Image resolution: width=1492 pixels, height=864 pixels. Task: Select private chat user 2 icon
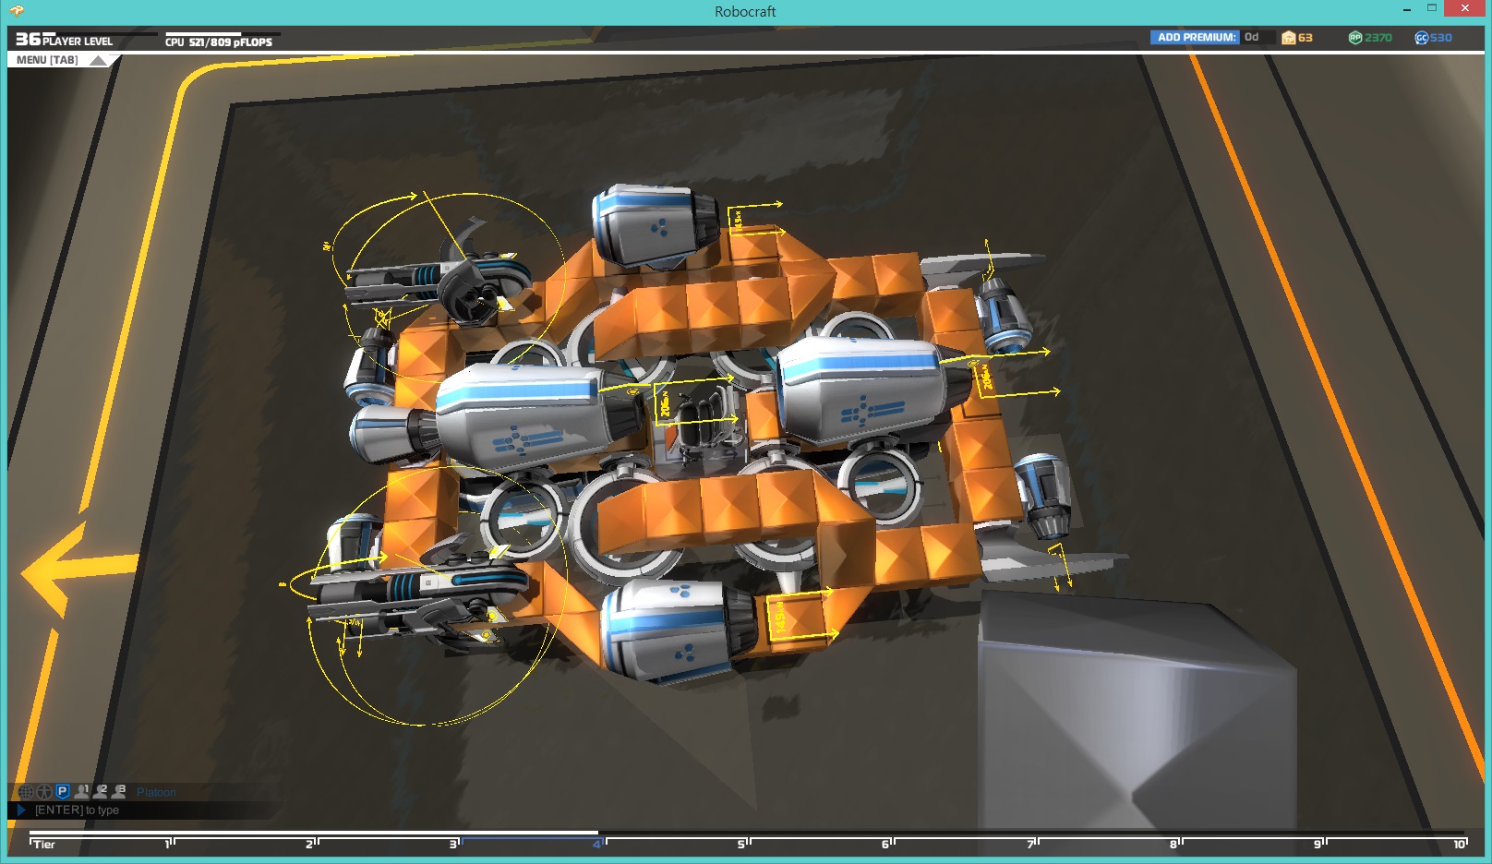coord(101,791)
